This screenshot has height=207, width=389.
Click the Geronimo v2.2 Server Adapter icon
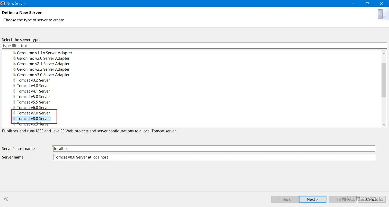(x=14, y=69)
